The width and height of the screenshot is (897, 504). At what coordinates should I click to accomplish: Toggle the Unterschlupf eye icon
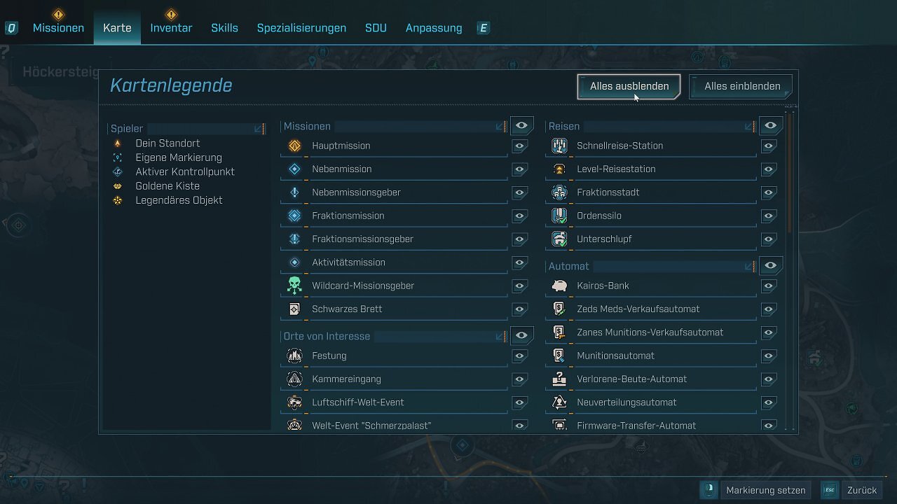[x=769, y=239]
